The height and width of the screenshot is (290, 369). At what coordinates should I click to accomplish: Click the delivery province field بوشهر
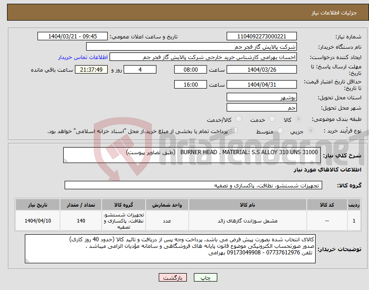tap(261, 97)
